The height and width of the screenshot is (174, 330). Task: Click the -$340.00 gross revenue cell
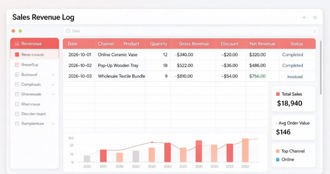click(x=184, y=55)
